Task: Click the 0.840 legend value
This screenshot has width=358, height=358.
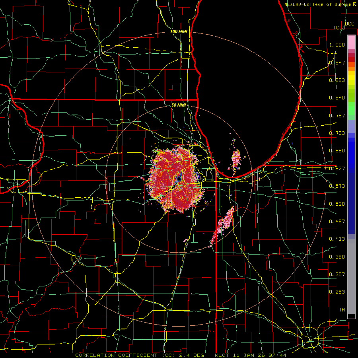Action: [x=337, y=98]
